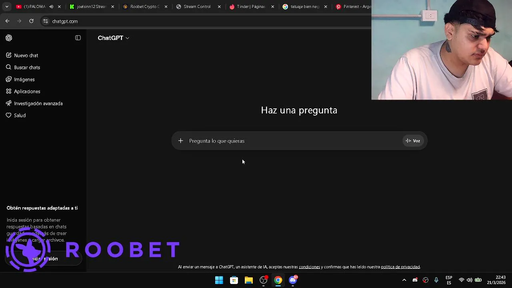This screenshot has width=512, height=288.
Task: Switch to the Roobet Crypto tab
Action: coord(144,7)
